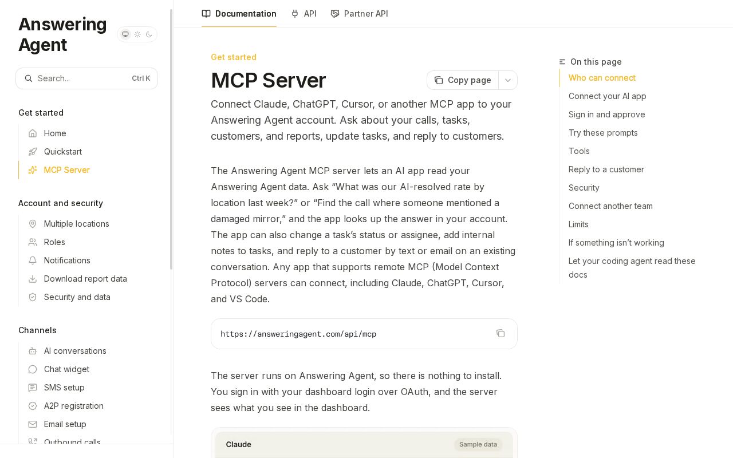Open the Copy page dropdown arrow

point(508,80)
